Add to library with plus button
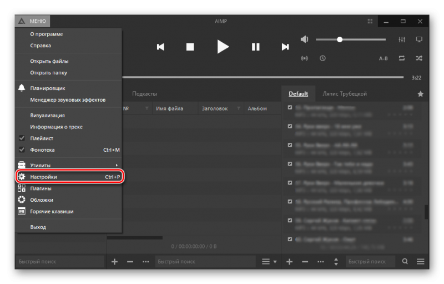This screenshot has height=284, width=444. [x=114, y=262]
